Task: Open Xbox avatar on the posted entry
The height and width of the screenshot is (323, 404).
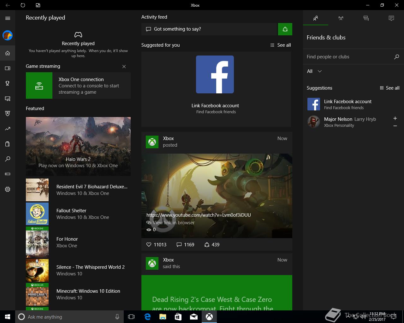Action: (152, 142)
